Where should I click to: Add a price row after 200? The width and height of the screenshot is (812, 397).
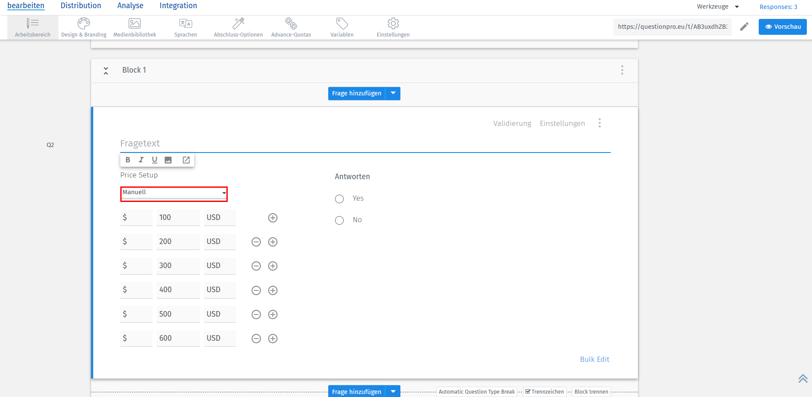(x=273, y=242)
